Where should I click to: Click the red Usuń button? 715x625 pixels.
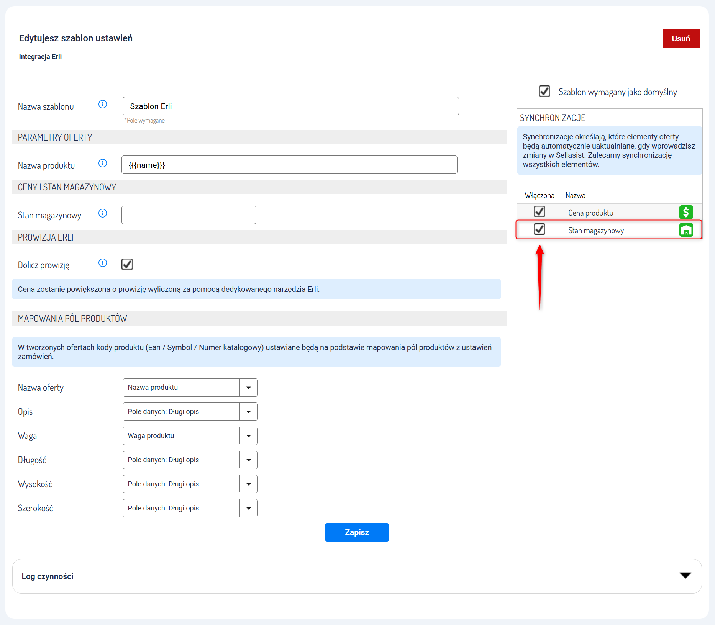tap(681, 39)
